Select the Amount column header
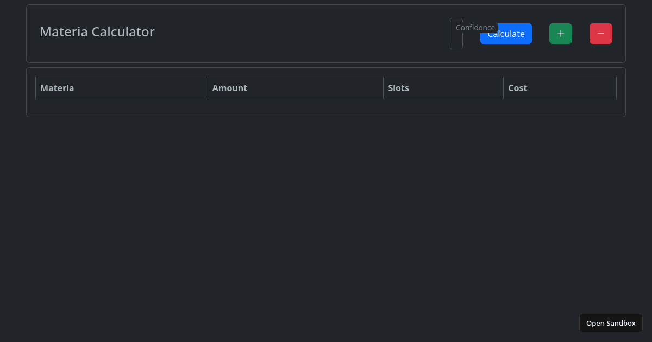This screenshot has width=652, height=342. [229, 87]
